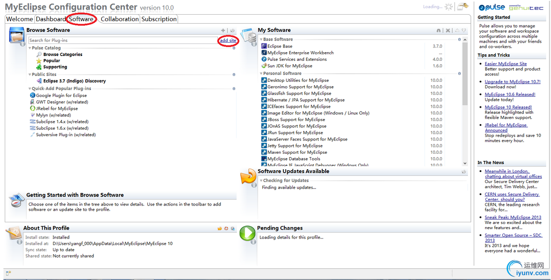Screen dimensions: 551x280
Task: Click the Eclipse 3.7 (Indigo) Discovery icon
Action: (39, 81)
